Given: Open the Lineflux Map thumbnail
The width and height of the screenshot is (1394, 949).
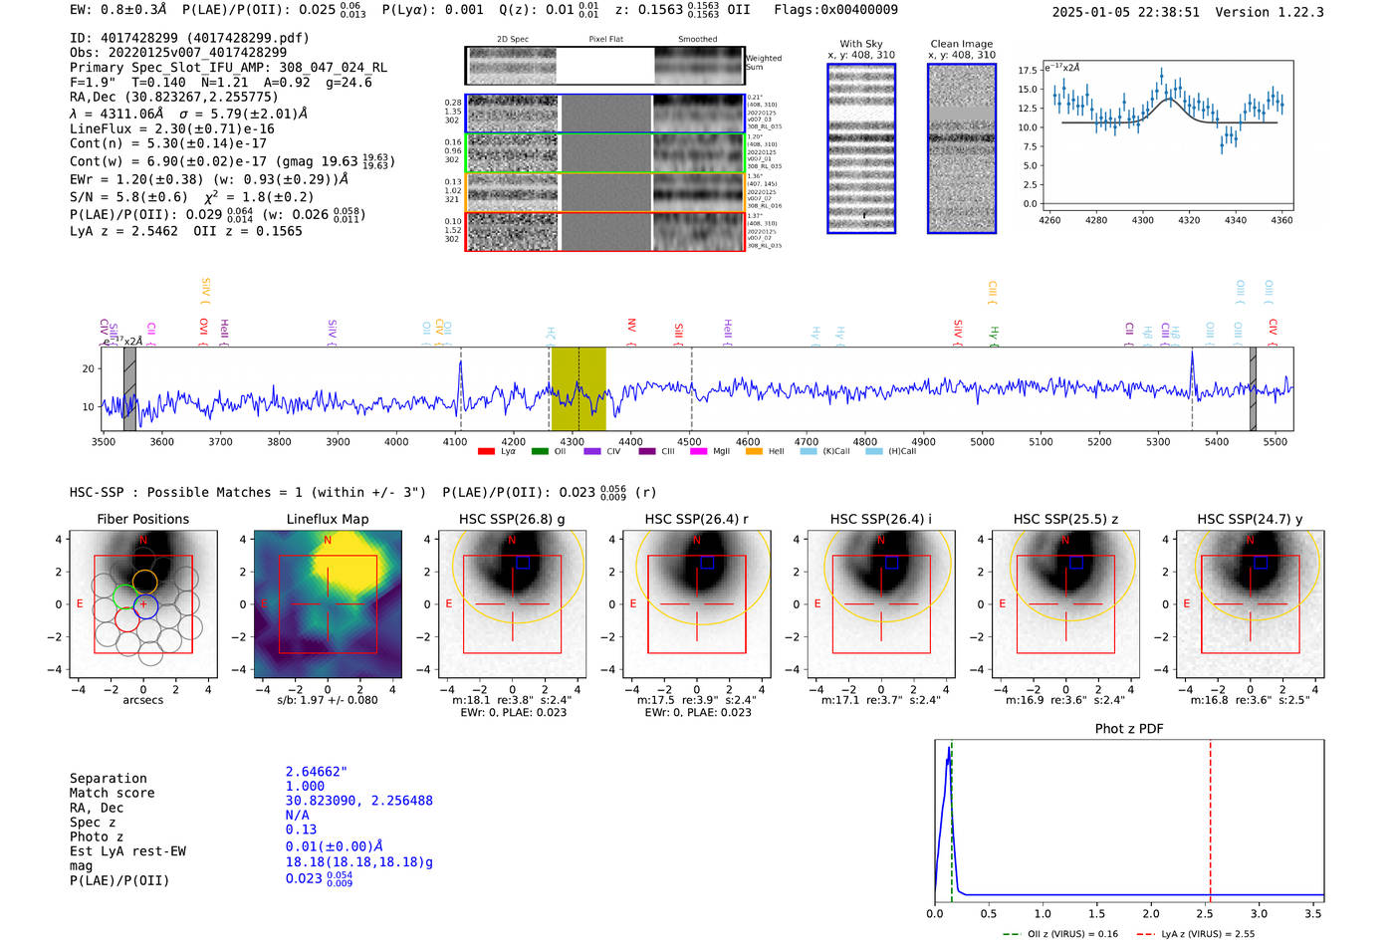Looking at the screenshot, I should (x=328, y=604).
